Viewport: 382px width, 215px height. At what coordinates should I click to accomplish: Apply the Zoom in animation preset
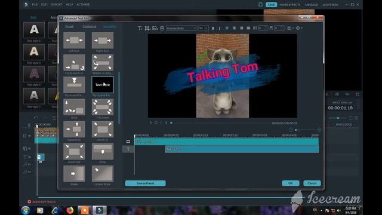pyautogui.click(x=103, y=129)
